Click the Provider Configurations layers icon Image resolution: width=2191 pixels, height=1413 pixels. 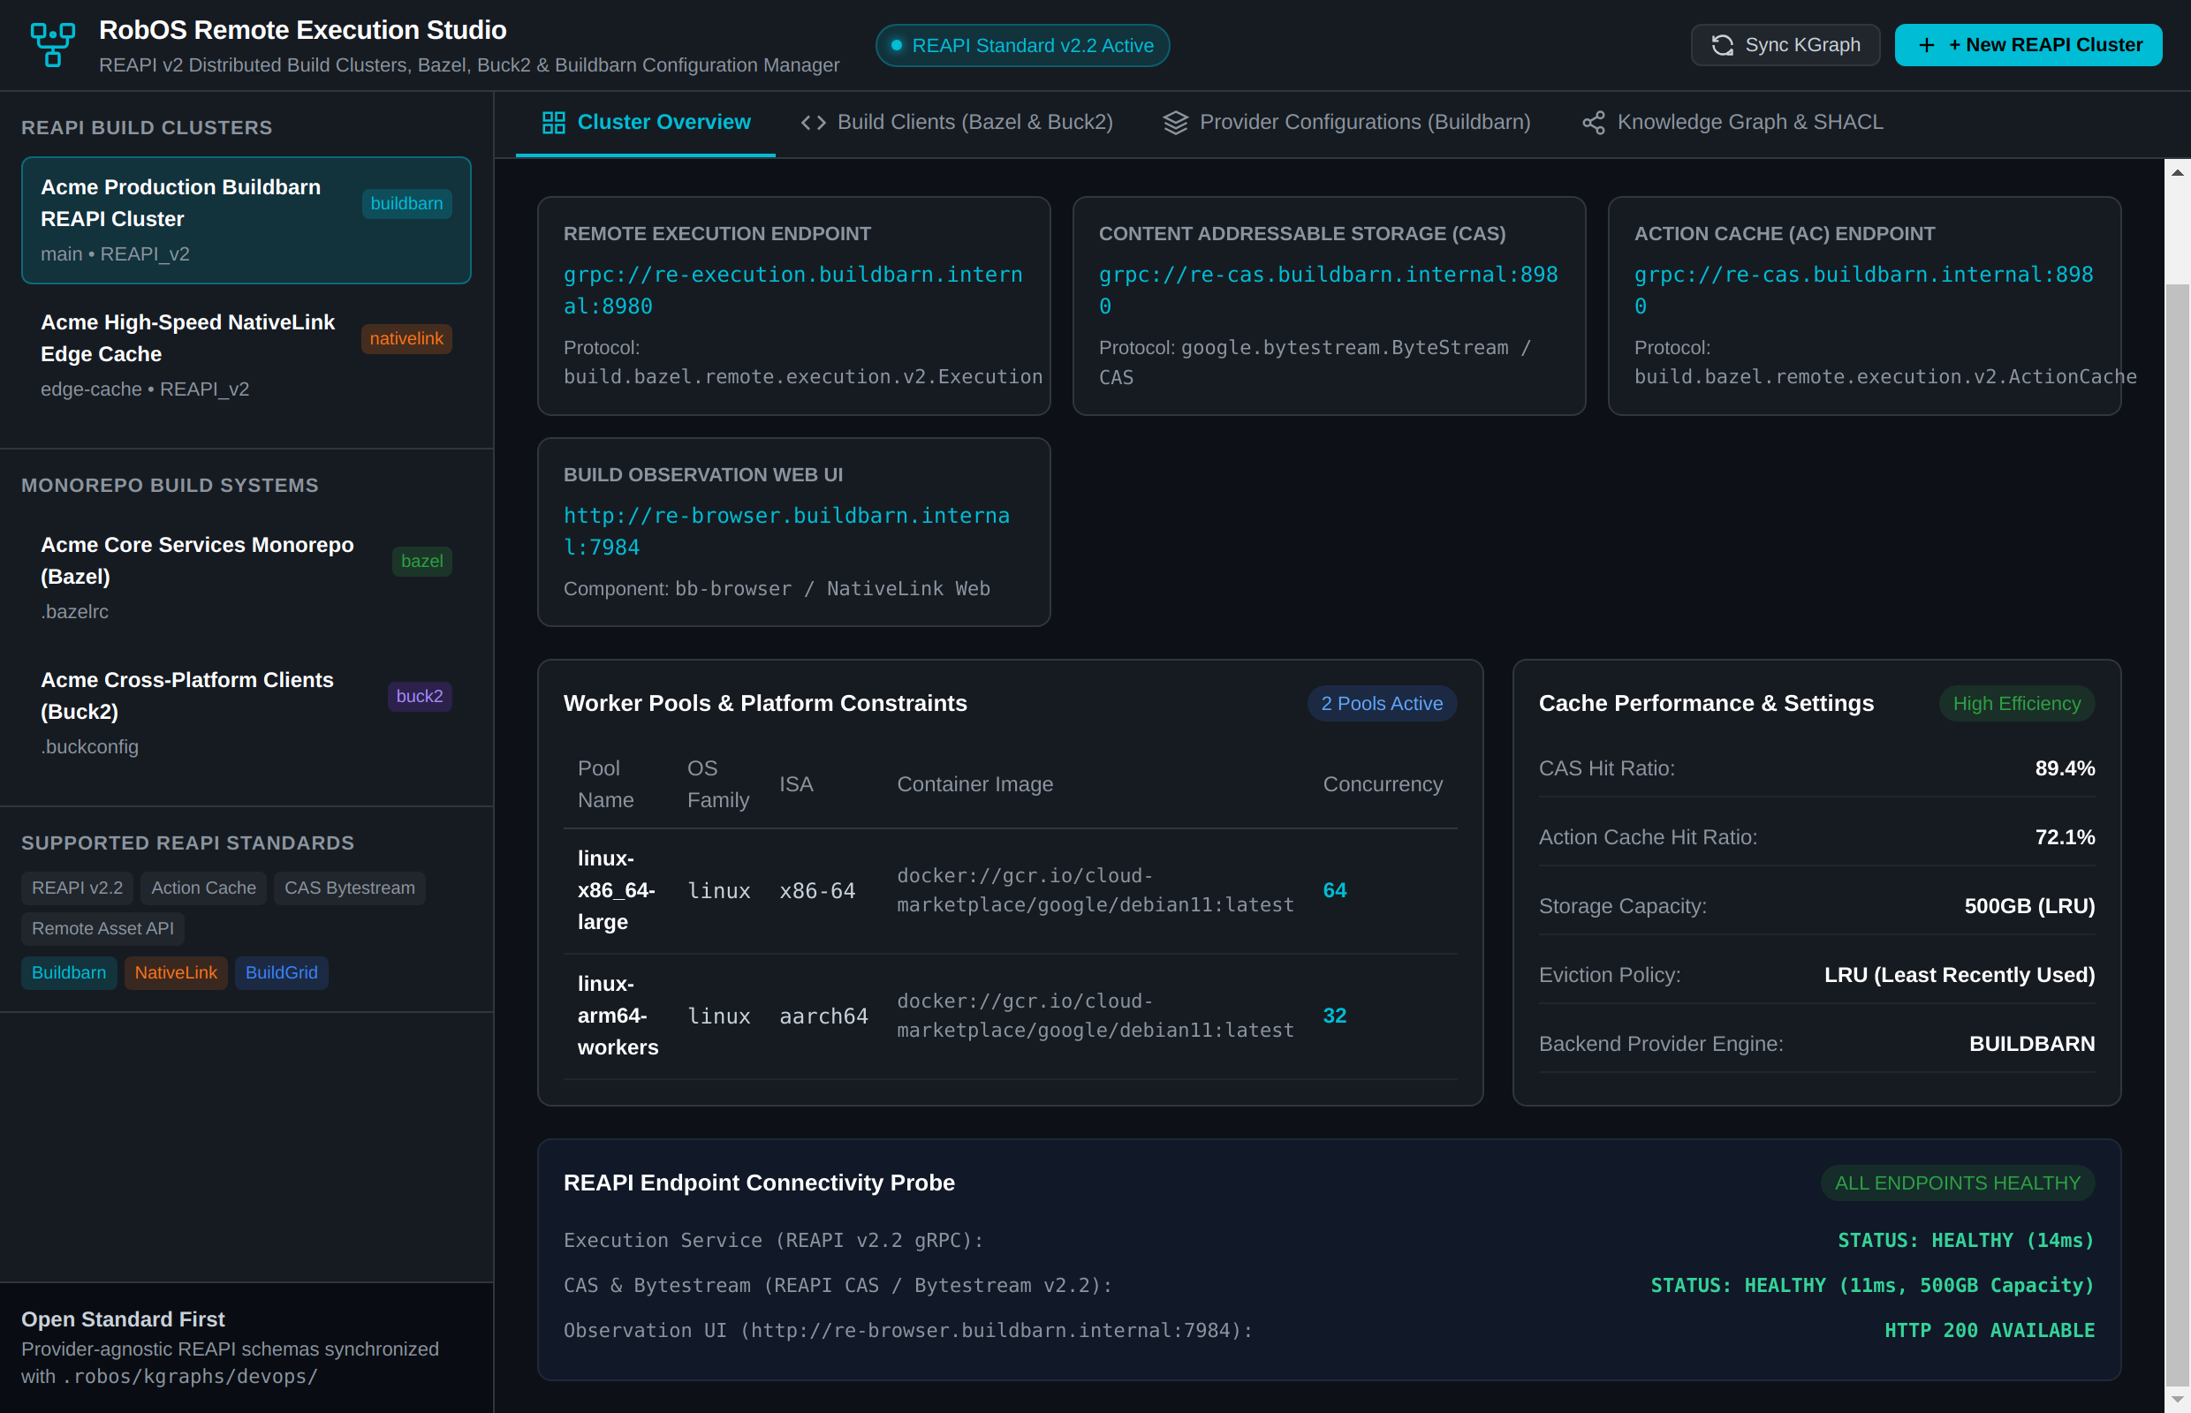point(1175,123)
